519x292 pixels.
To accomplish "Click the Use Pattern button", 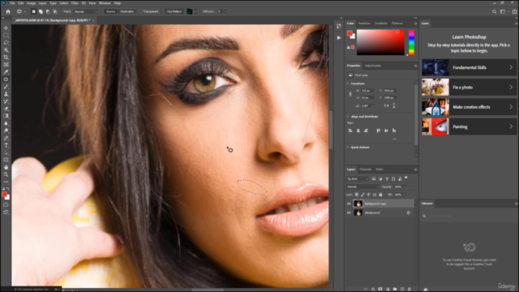I will click(x=174, y=11).
